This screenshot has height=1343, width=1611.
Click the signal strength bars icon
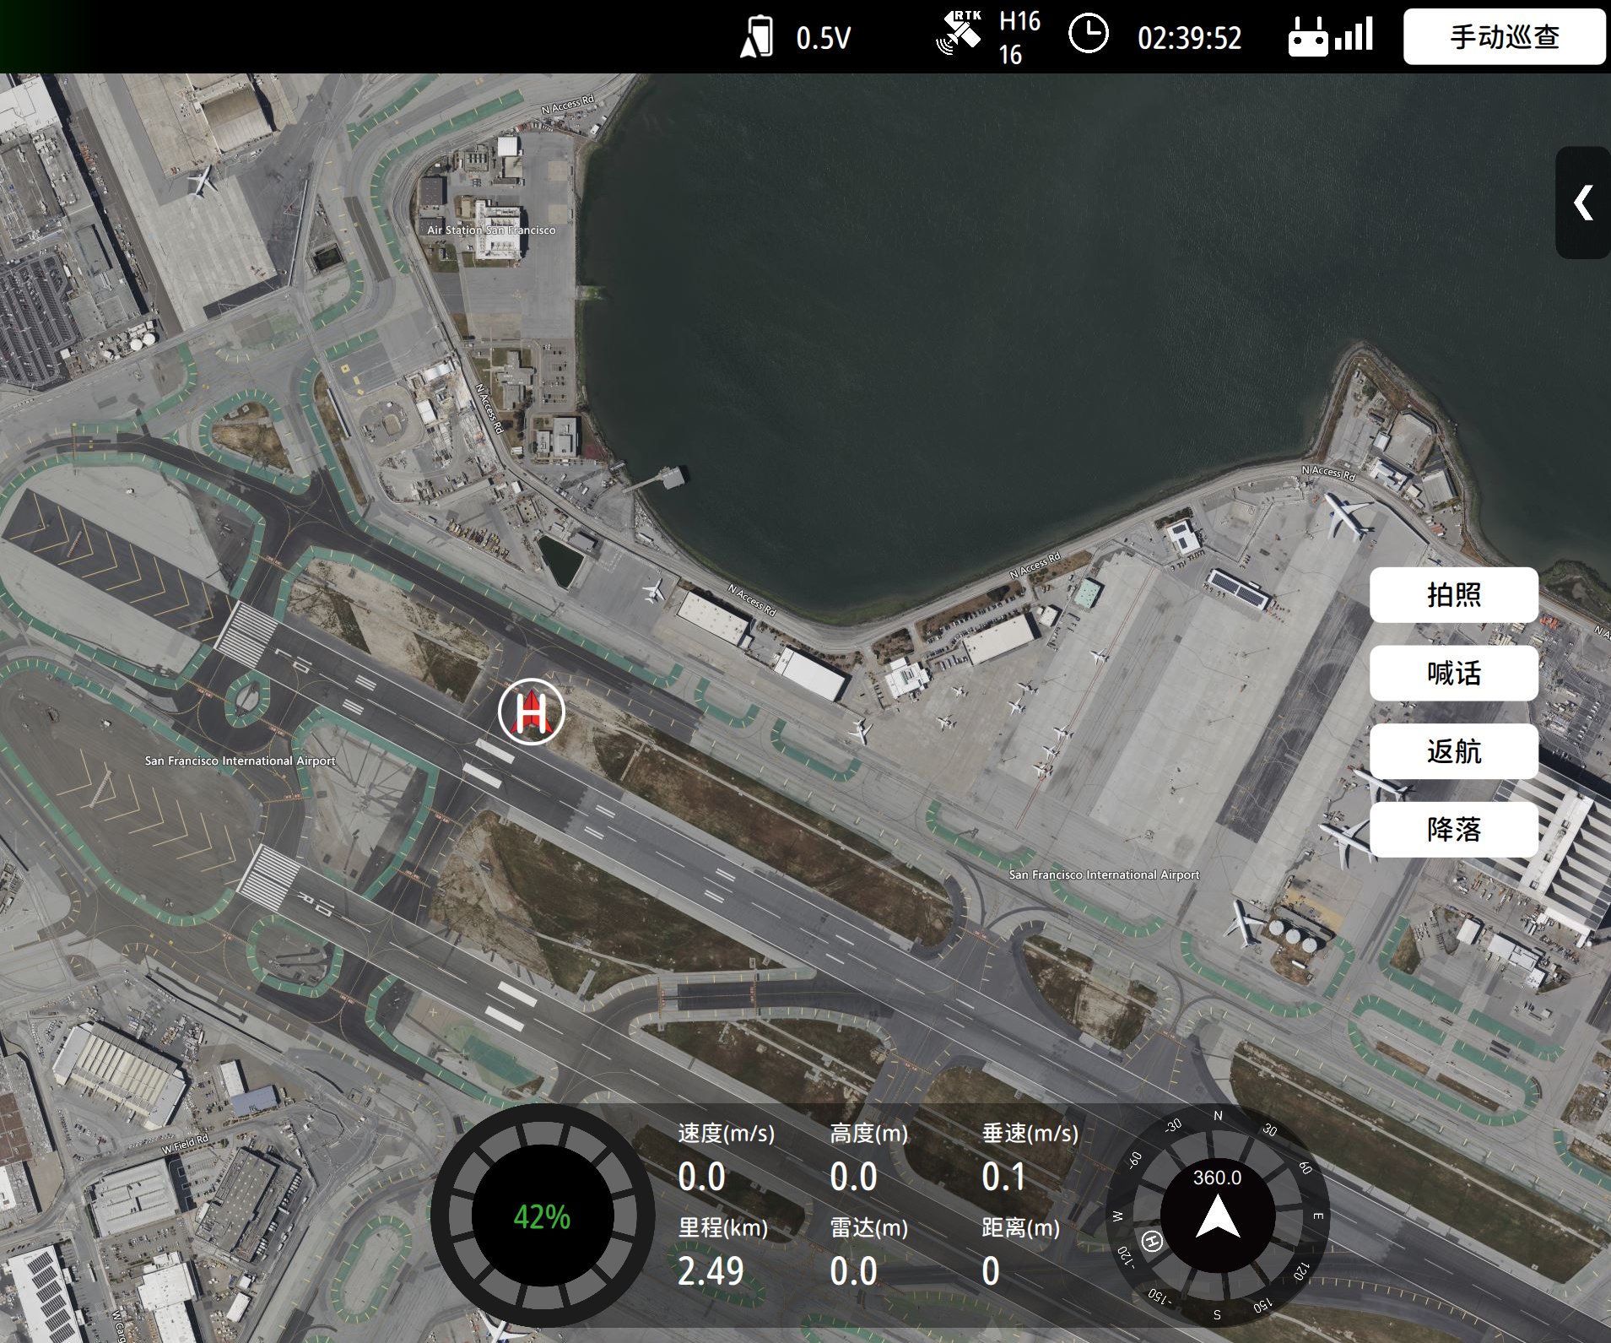(x=1354, y=35)
